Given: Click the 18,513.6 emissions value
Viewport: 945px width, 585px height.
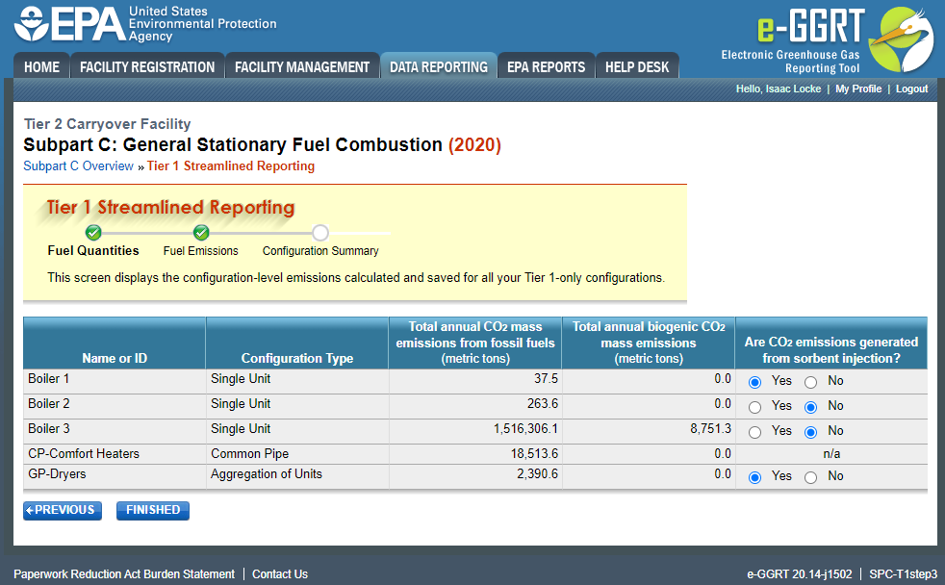Looking at the screenshot, I should click(535, 453).
